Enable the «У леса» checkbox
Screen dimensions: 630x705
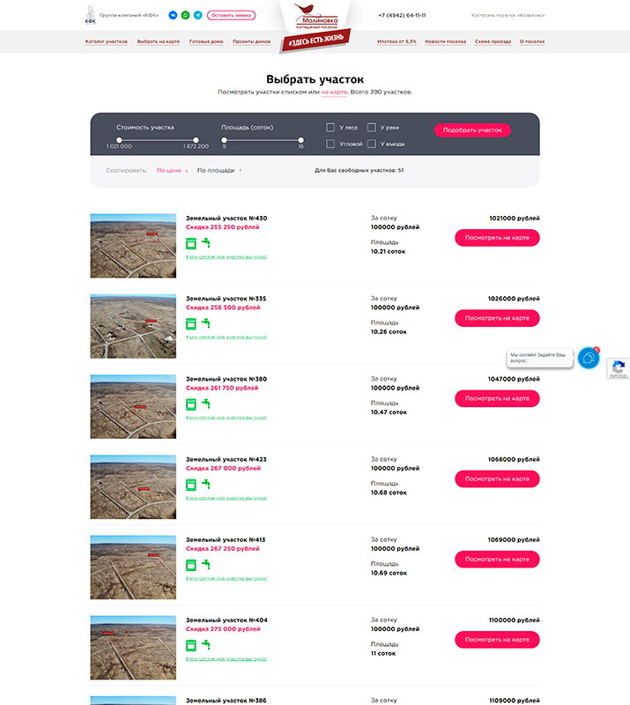click(x=330, y=128)
